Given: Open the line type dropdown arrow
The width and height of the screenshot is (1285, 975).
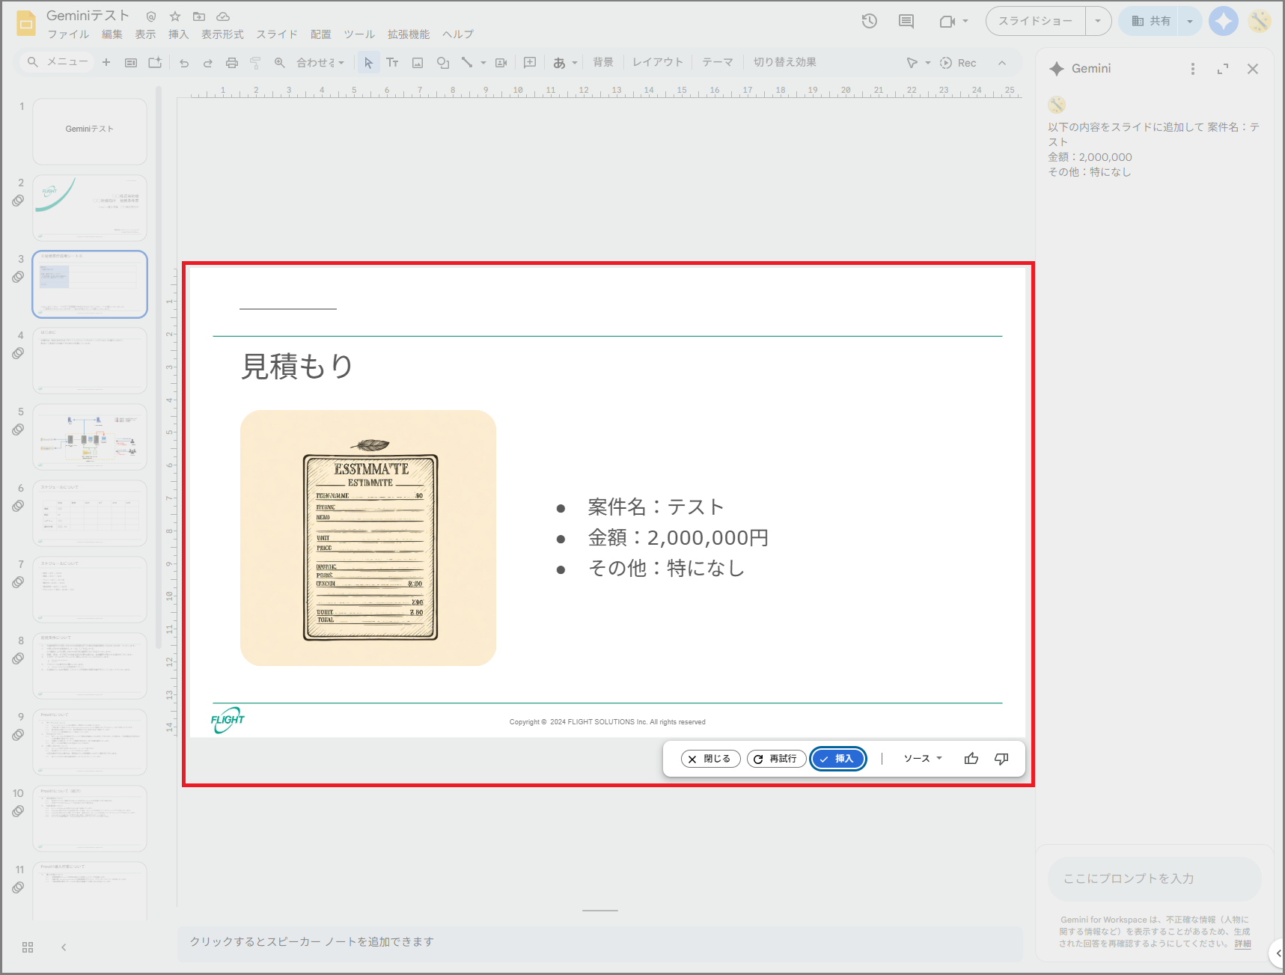Looking at the screenshot, I should pyautogui.click(x=483, y=63).
